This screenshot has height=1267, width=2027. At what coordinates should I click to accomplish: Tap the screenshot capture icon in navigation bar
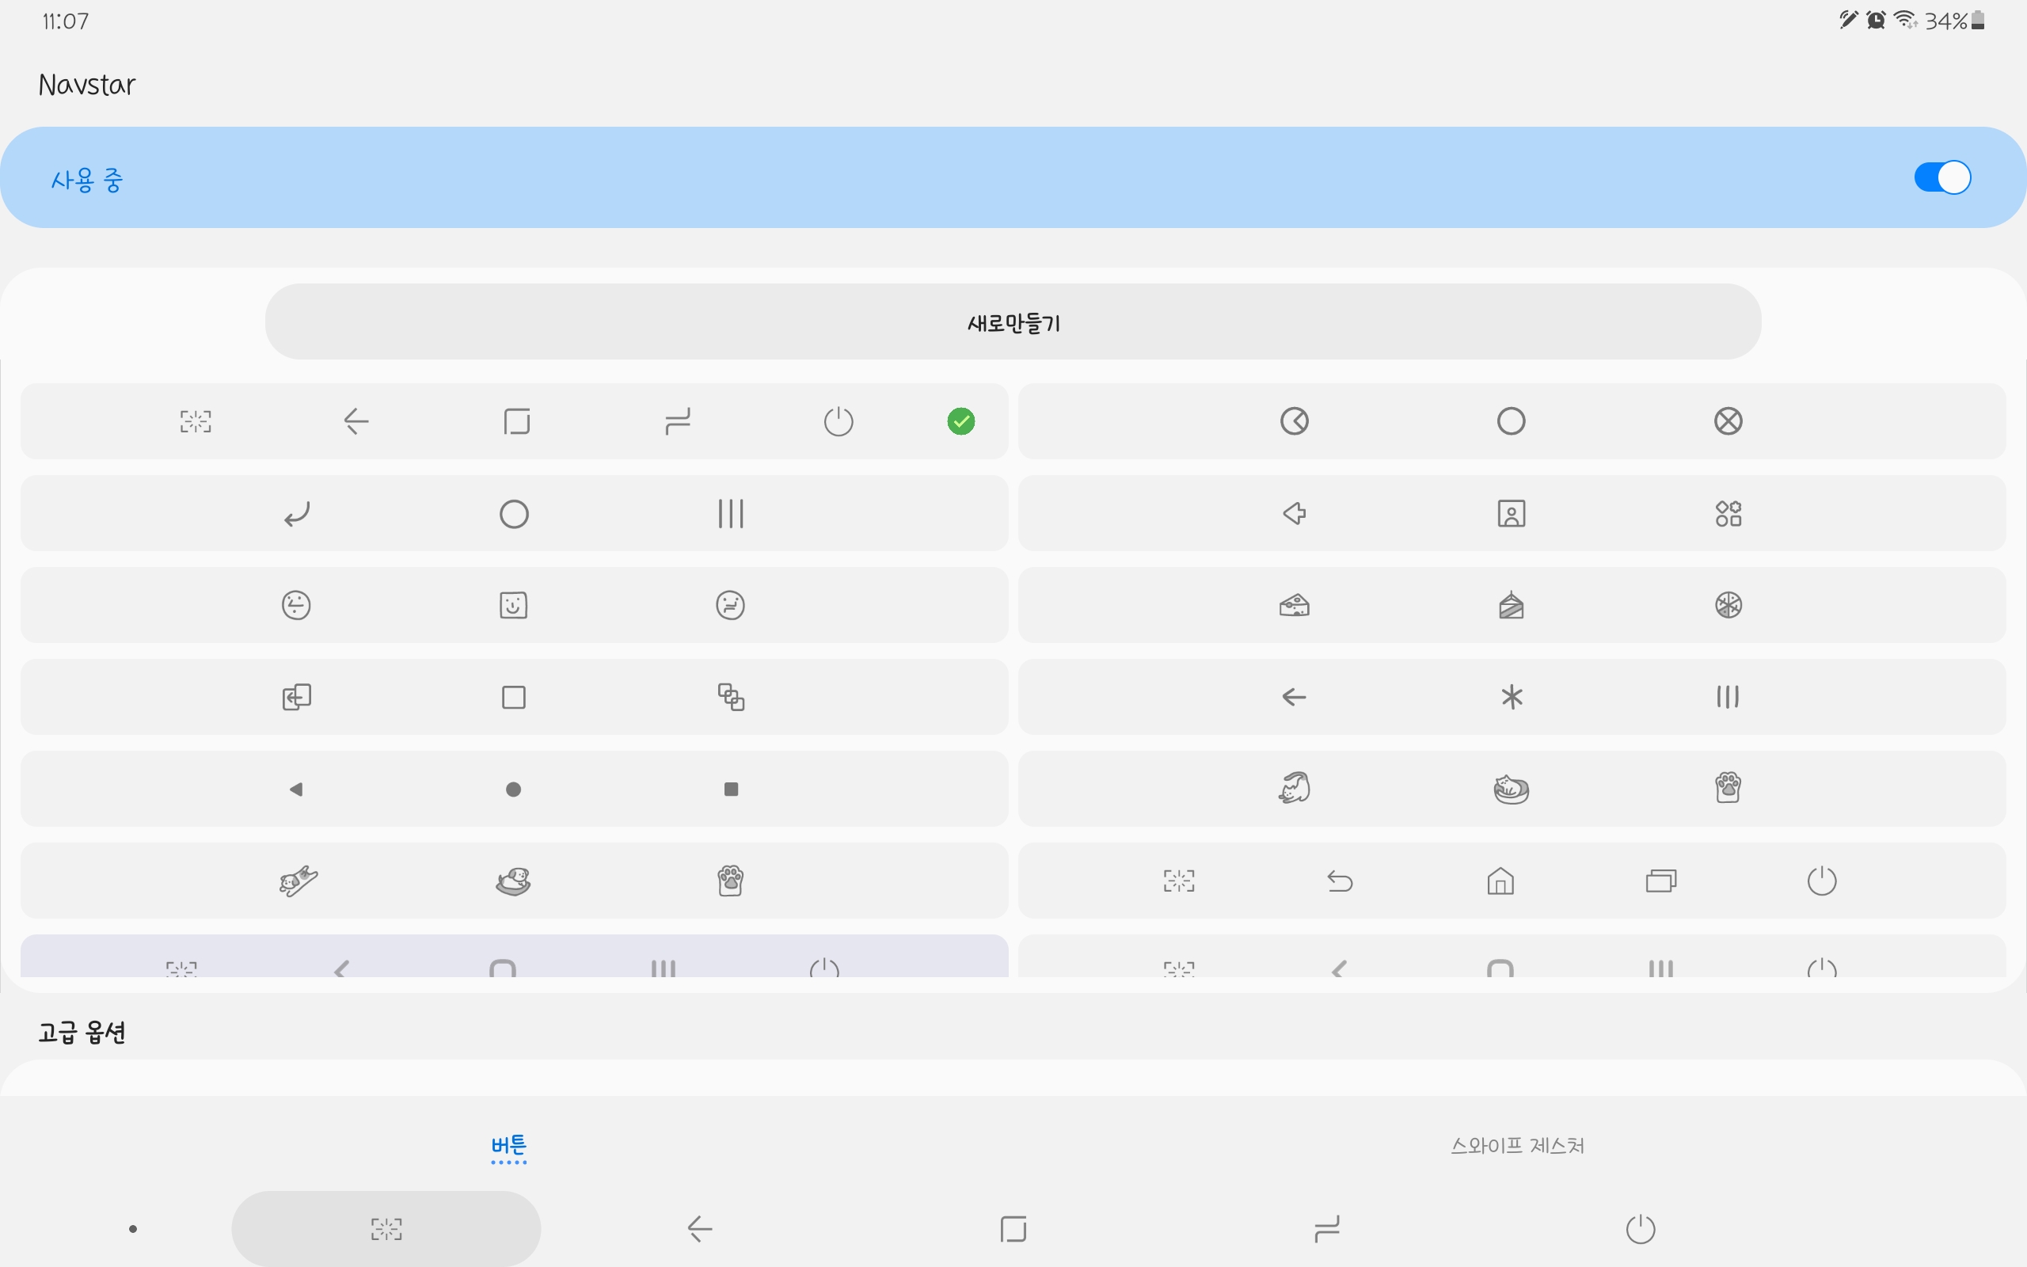pyautogui.click(x=386, y=1228)
